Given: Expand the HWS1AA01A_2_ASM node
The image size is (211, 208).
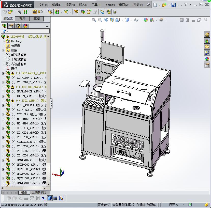Looking at the screenshot, I should click(x=3, y=73).
